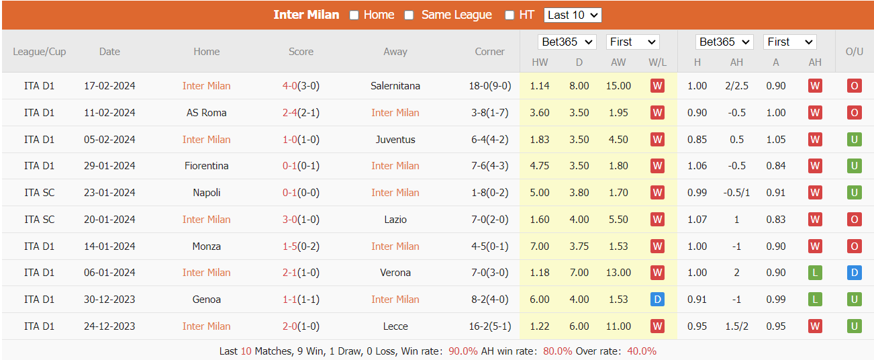Click the green U badge in Lecce row
Screen dimensions: 874x360
[x=854, y=326]
